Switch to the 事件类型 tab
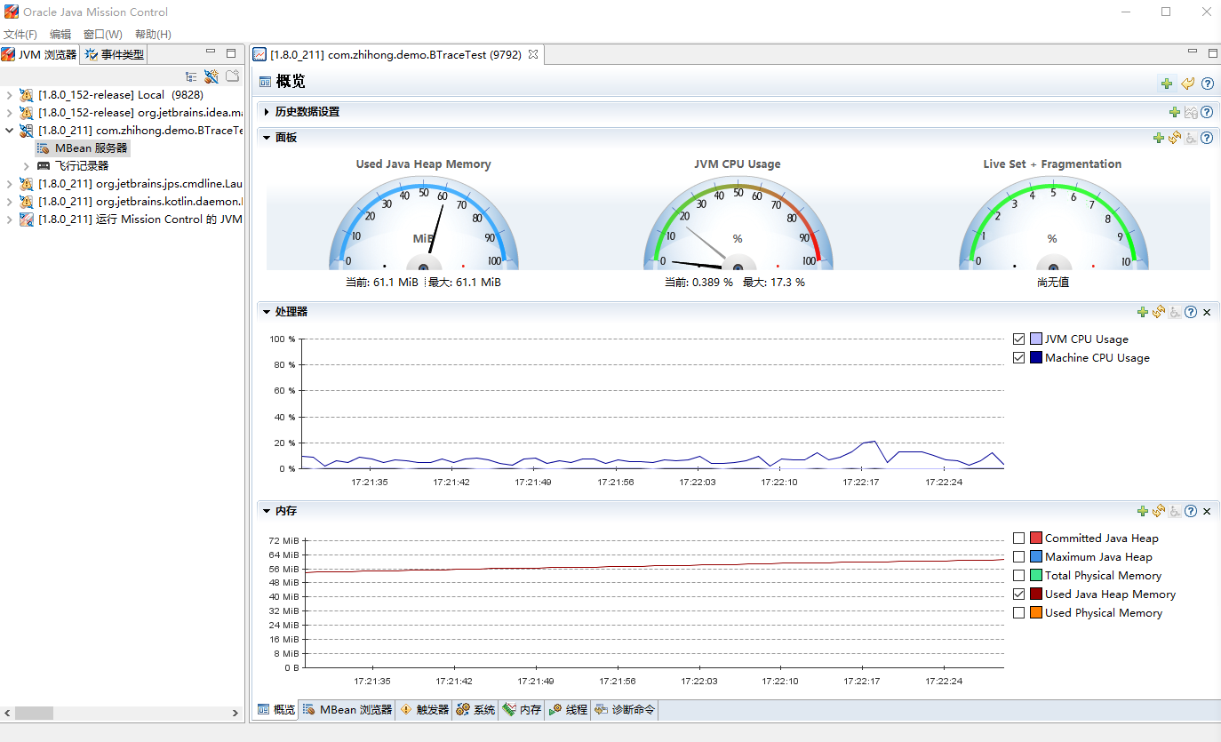Screen dimensions: 1221x742 114,54
